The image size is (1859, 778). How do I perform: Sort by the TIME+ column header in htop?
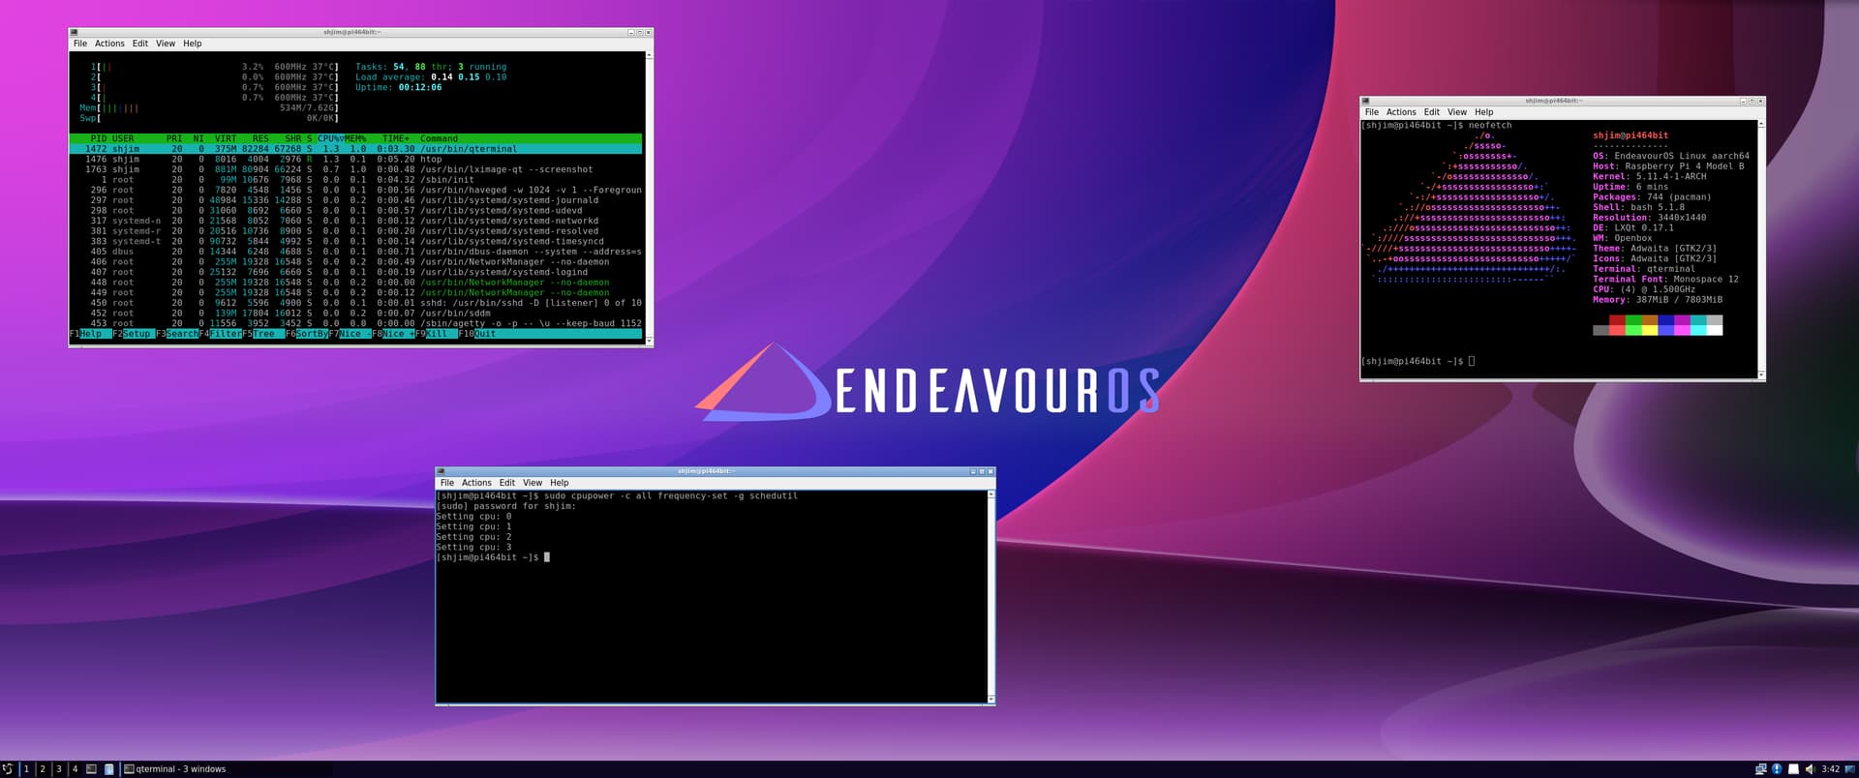[395, 138]
